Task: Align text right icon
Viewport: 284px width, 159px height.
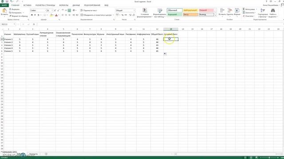Action: (69, 15)
